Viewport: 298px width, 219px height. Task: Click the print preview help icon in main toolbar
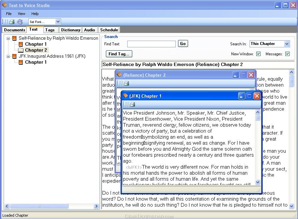coord(20,22)
